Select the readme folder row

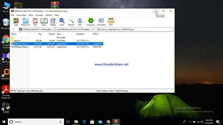pyautogui.click(x=57, y=41)
